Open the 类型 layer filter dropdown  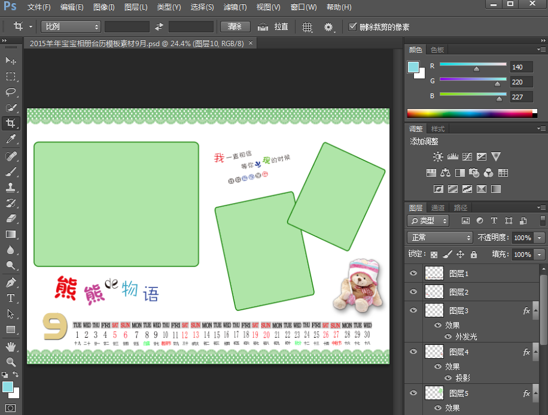(x=428, y=220)
